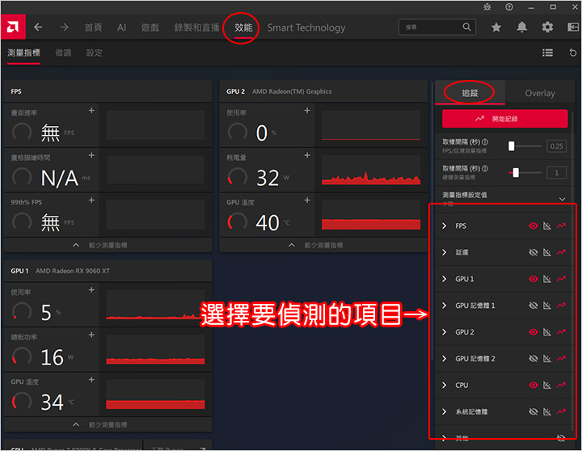Switch to list view icon
Viewport: 582px width, 451px height.
(x=547, y=53)
